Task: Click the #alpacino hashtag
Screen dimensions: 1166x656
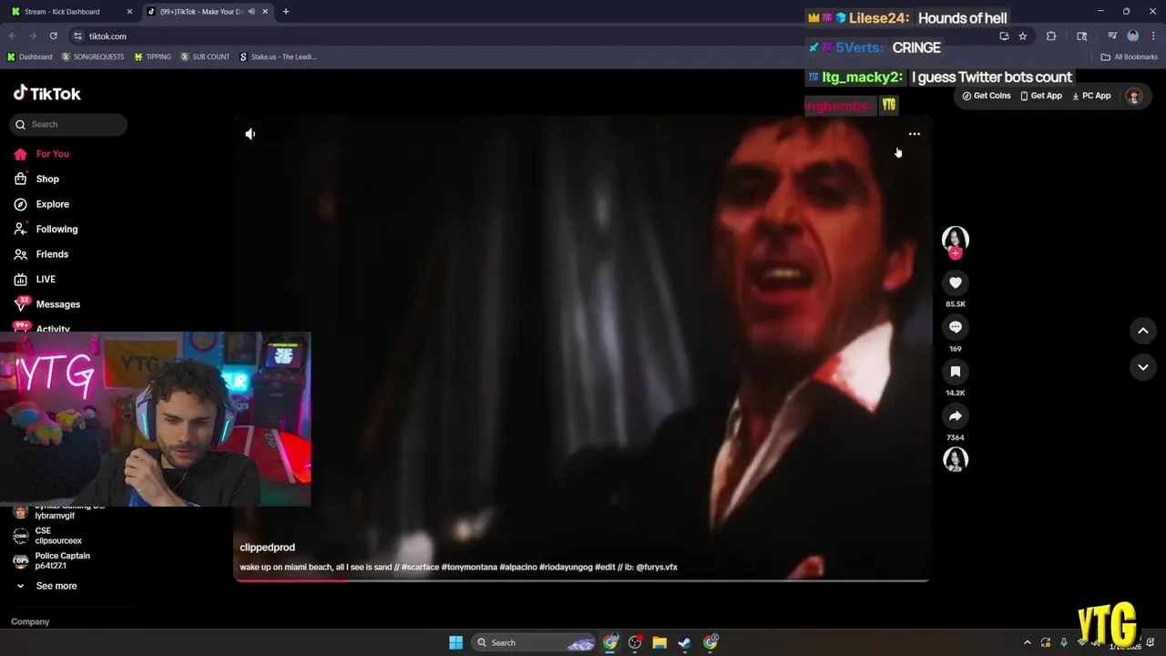Action: (x=518, y=567)
